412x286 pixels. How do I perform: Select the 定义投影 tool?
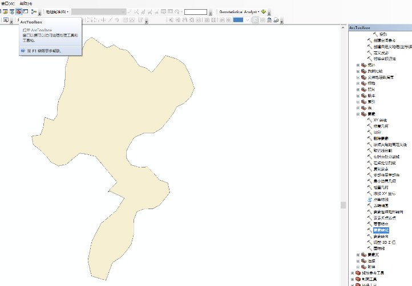(381, 52)
